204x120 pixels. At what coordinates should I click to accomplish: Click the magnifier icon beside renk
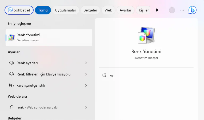click(x=11, y=107)
